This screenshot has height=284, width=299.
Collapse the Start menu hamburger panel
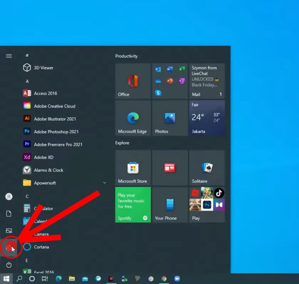click(x=9, y=56)
